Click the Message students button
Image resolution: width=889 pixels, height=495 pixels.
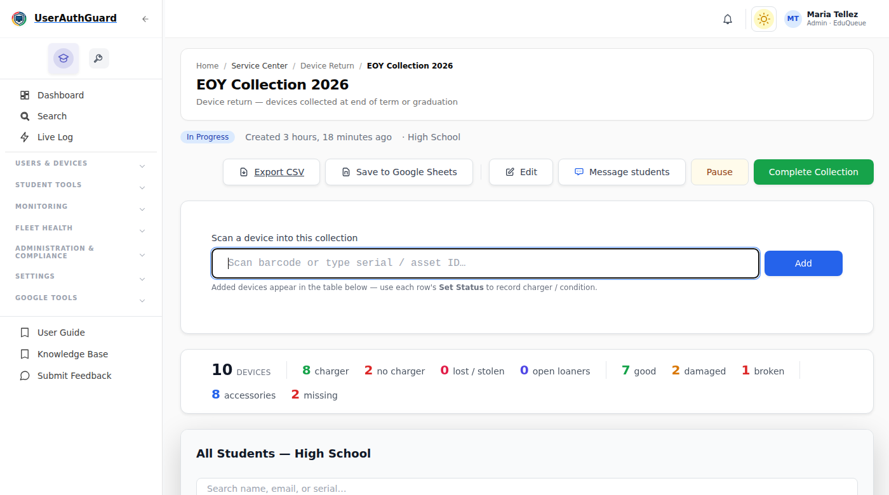pyautogui.click(x=622, y=172)
